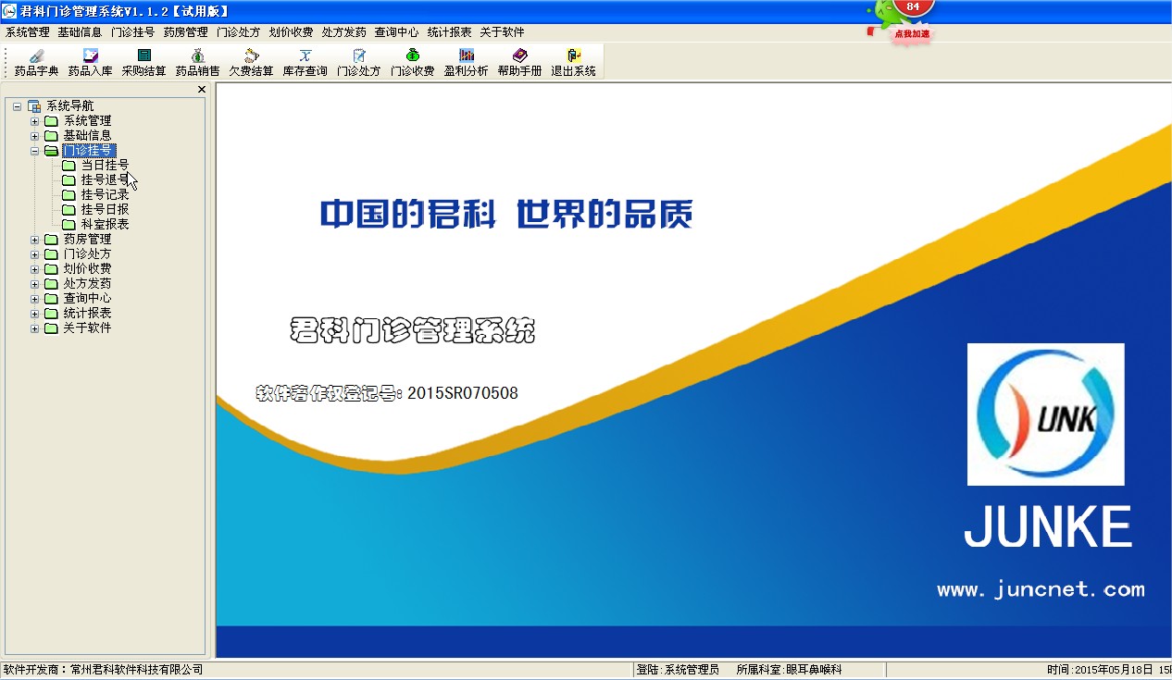Screen dimensions: 1172x680
Task: Click folder icon beside 挂号记录
Action: pos(69,195)
